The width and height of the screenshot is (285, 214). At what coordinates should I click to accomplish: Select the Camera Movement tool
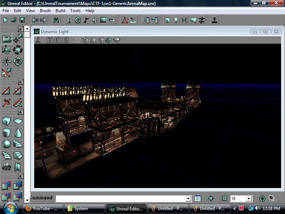click(5, 39)
